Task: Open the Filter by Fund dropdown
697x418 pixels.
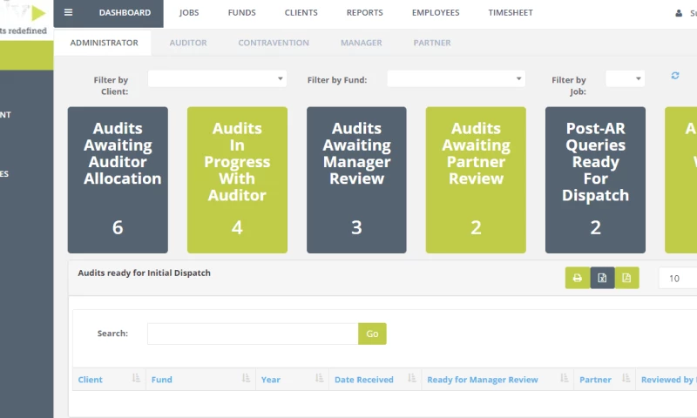Action: pyautogui.click(x=456, y=78)
